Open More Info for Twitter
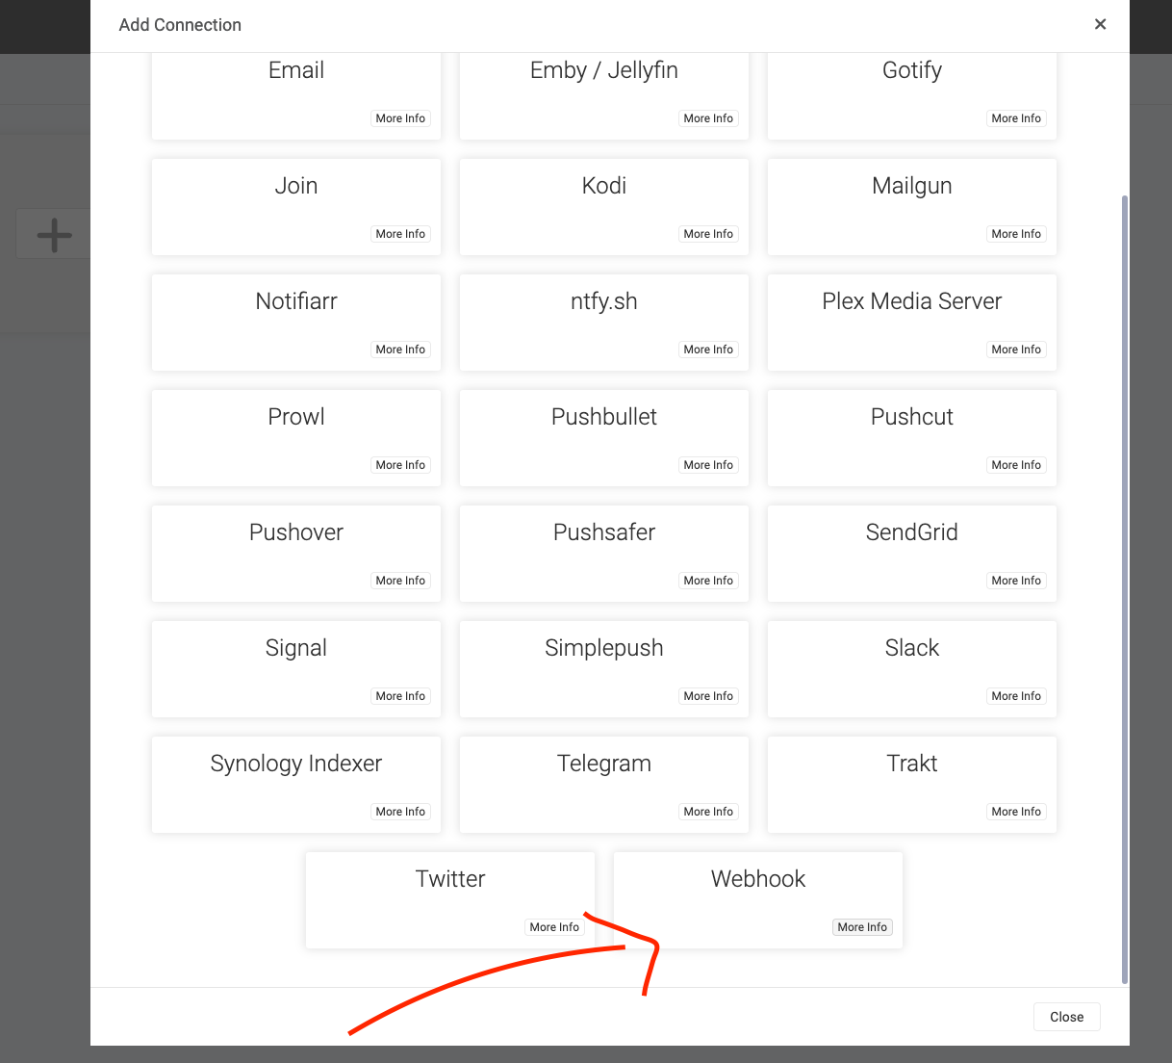This screenshot has width=1172, height=1063. (554, 927)
